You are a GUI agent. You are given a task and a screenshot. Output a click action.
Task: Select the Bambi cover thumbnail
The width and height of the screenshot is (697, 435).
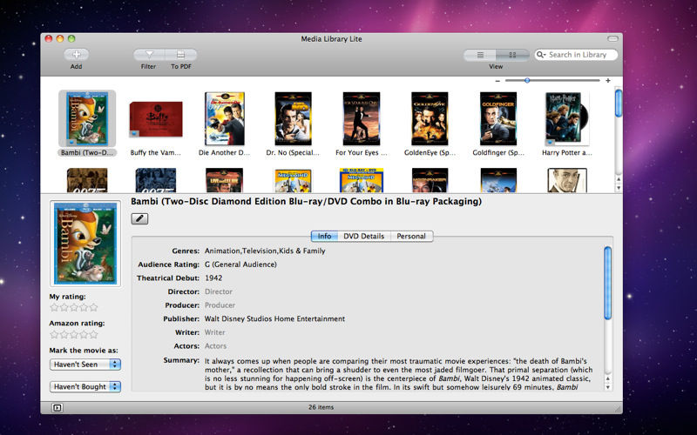pos(87,118)
